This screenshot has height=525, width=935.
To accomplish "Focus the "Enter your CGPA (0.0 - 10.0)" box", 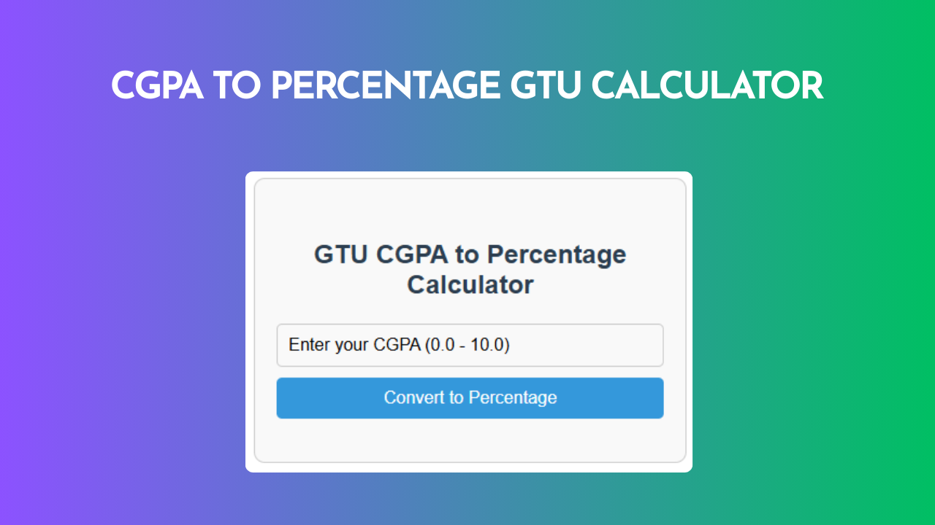I will pyautogui.click(x=470, y=344).
